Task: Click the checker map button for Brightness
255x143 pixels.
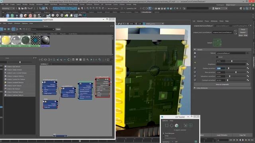Action: click(x=247, y=64)
